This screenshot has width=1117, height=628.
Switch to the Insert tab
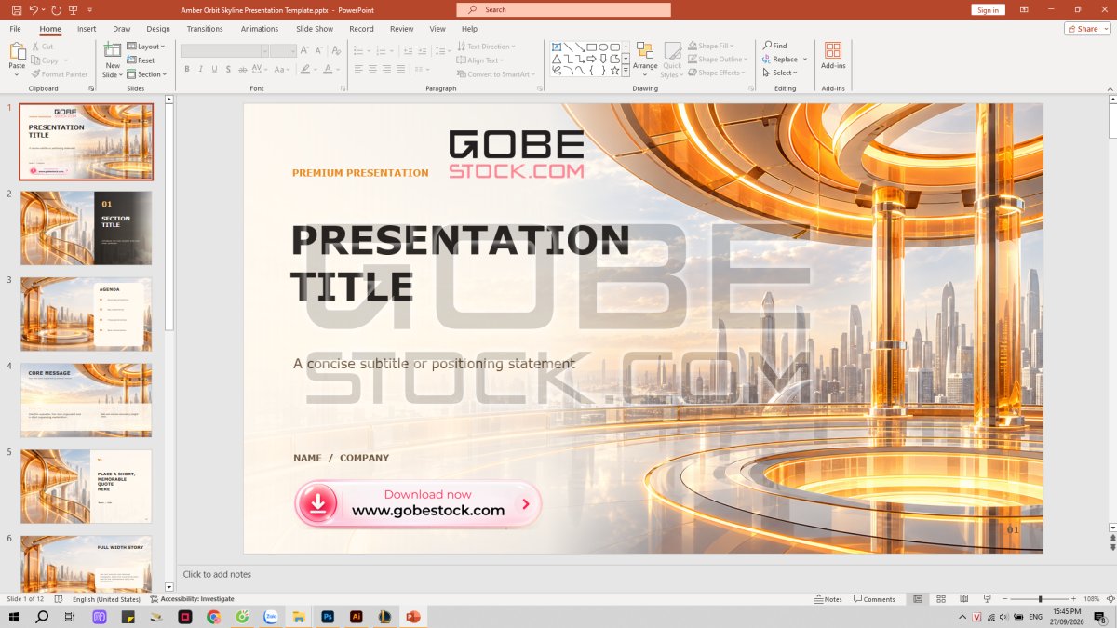[87, 29]
